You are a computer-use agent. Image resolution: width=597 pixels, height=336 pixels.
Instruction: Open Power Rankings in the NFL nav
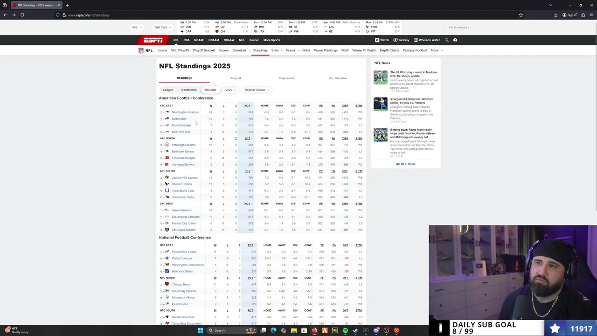(326, 50)
